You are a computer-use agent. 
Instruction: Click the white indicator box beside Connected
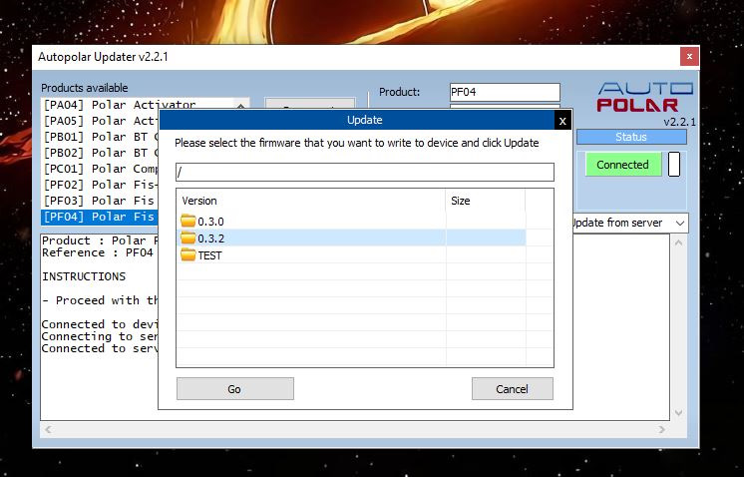tap(674, 165)
